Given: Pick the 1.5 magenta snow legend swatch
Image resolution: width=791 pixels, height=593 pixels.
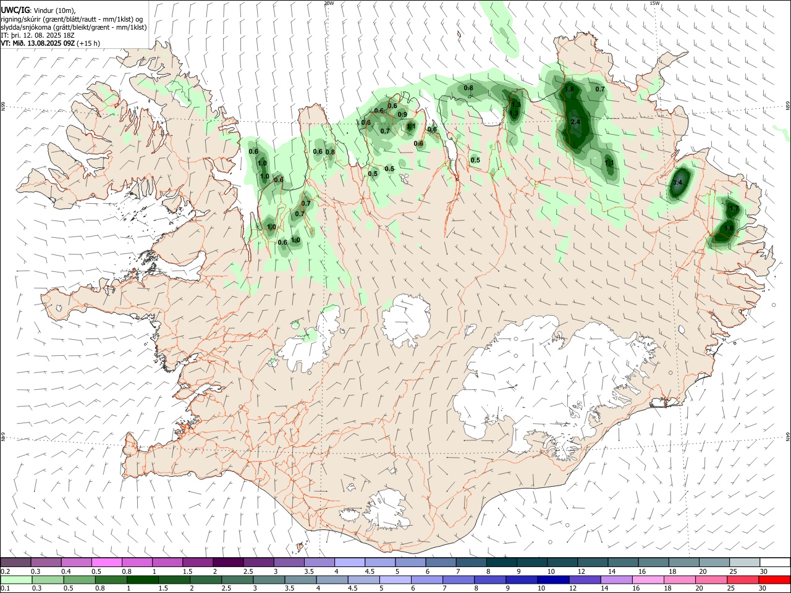Looking at the screenshot, I should coord(198,563).
